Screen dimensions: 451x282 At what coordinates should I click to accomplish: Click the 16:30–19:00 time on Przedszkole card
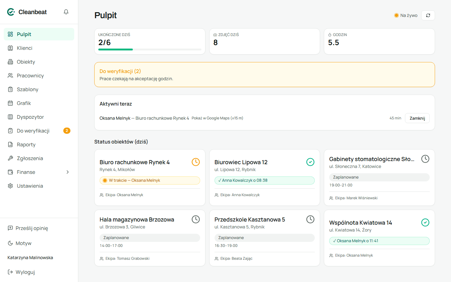(226, 246)
